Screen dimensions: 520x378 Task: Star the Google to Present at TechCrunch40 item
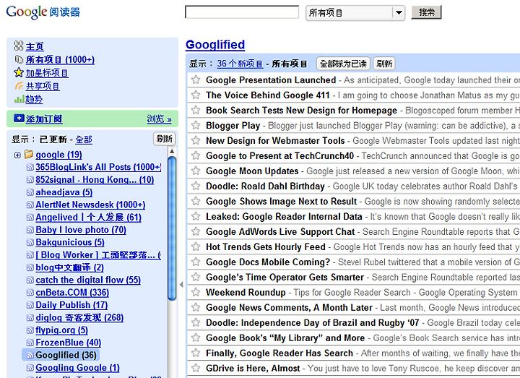pos(196,155)
